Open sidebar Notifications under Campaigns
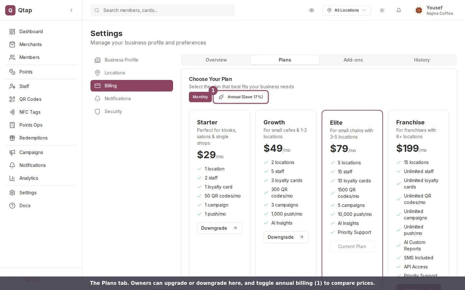This screenshot has width=465, height=290. click(41, 165)
